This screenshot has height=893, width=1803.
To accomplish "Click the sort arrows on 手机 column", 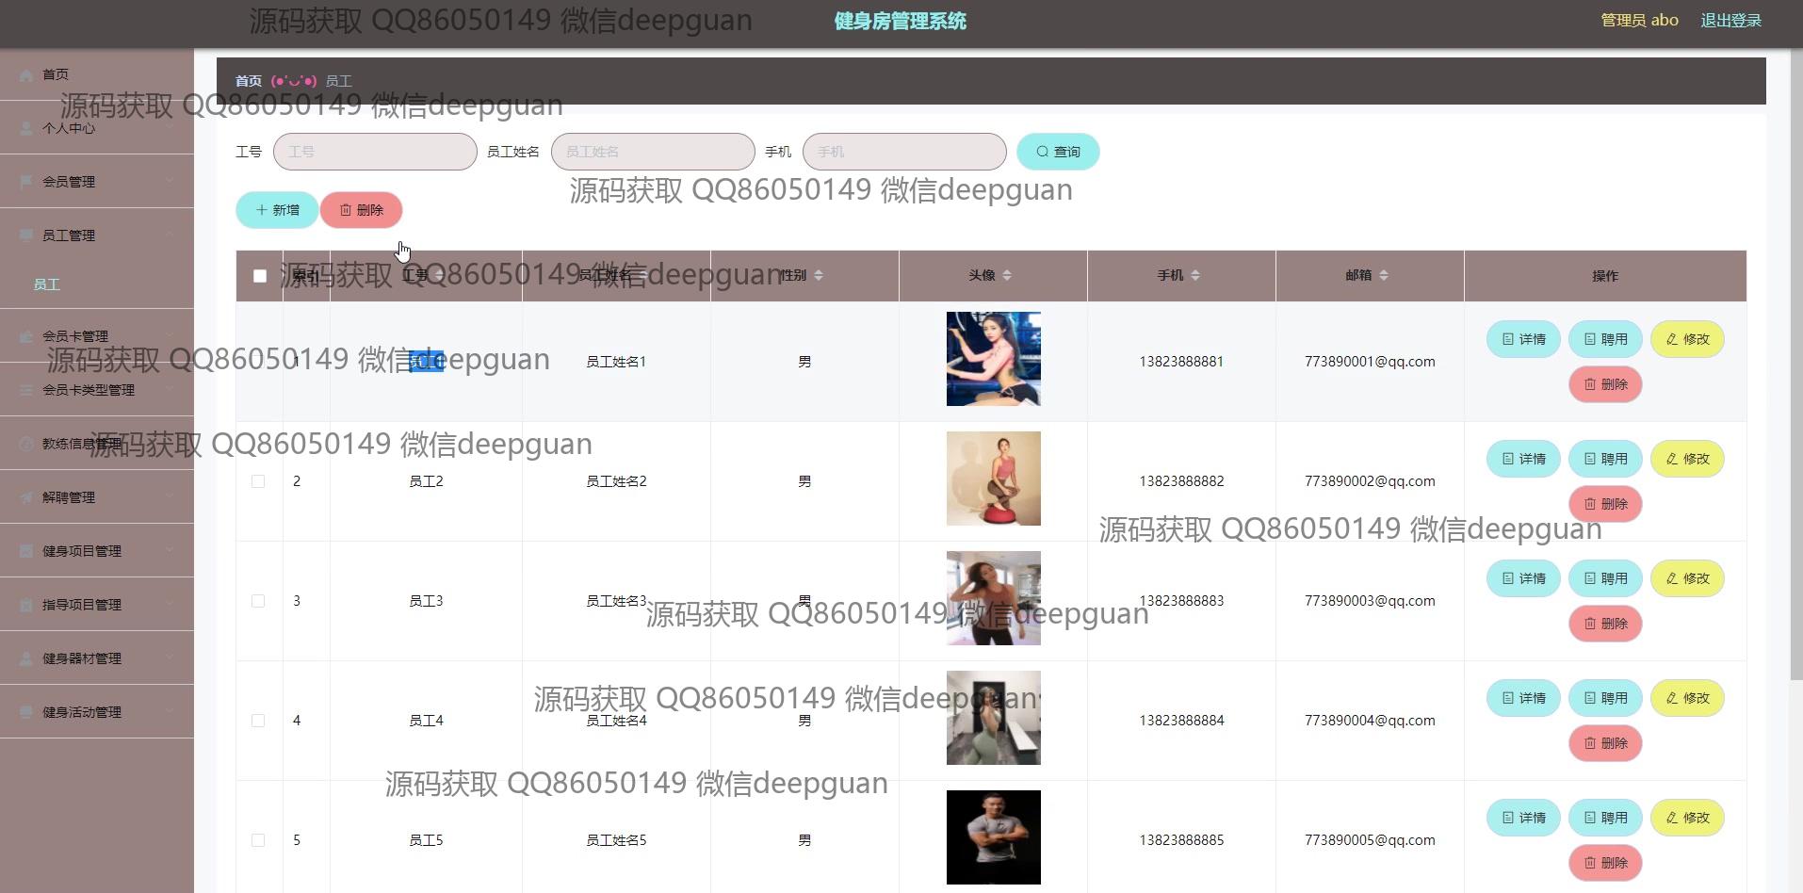I will click(1195, 275).
